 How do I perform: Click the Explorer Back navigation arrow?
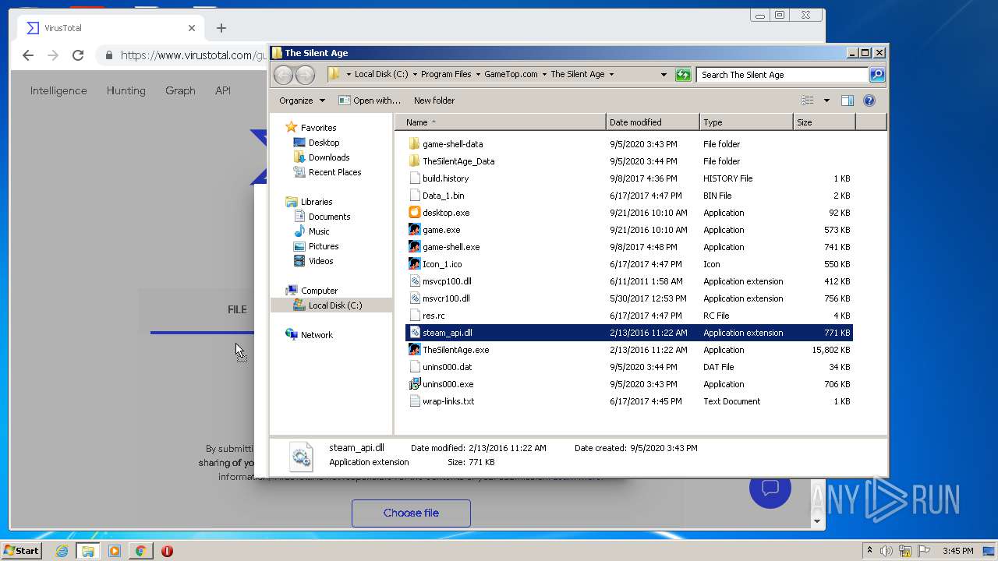coord(283,75)
